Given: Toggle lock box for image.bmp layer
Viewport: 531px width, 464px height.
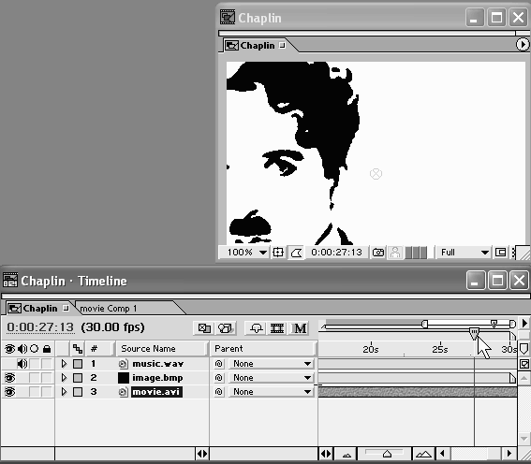Looking at the screenshot, I should (47, 378).
